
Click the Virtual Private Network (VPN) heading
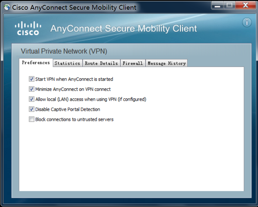pyautogui.click(x=64, y=51)
